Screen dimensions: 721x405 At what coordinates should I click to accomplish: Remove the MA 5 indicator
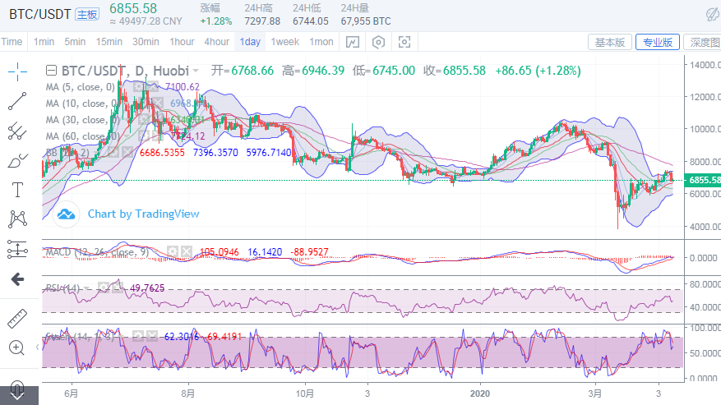point(153,87)
